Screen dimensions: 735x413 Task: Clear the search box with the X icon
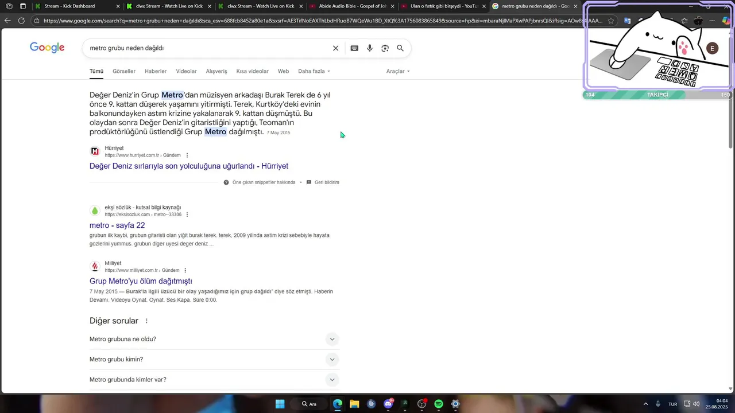336,48
